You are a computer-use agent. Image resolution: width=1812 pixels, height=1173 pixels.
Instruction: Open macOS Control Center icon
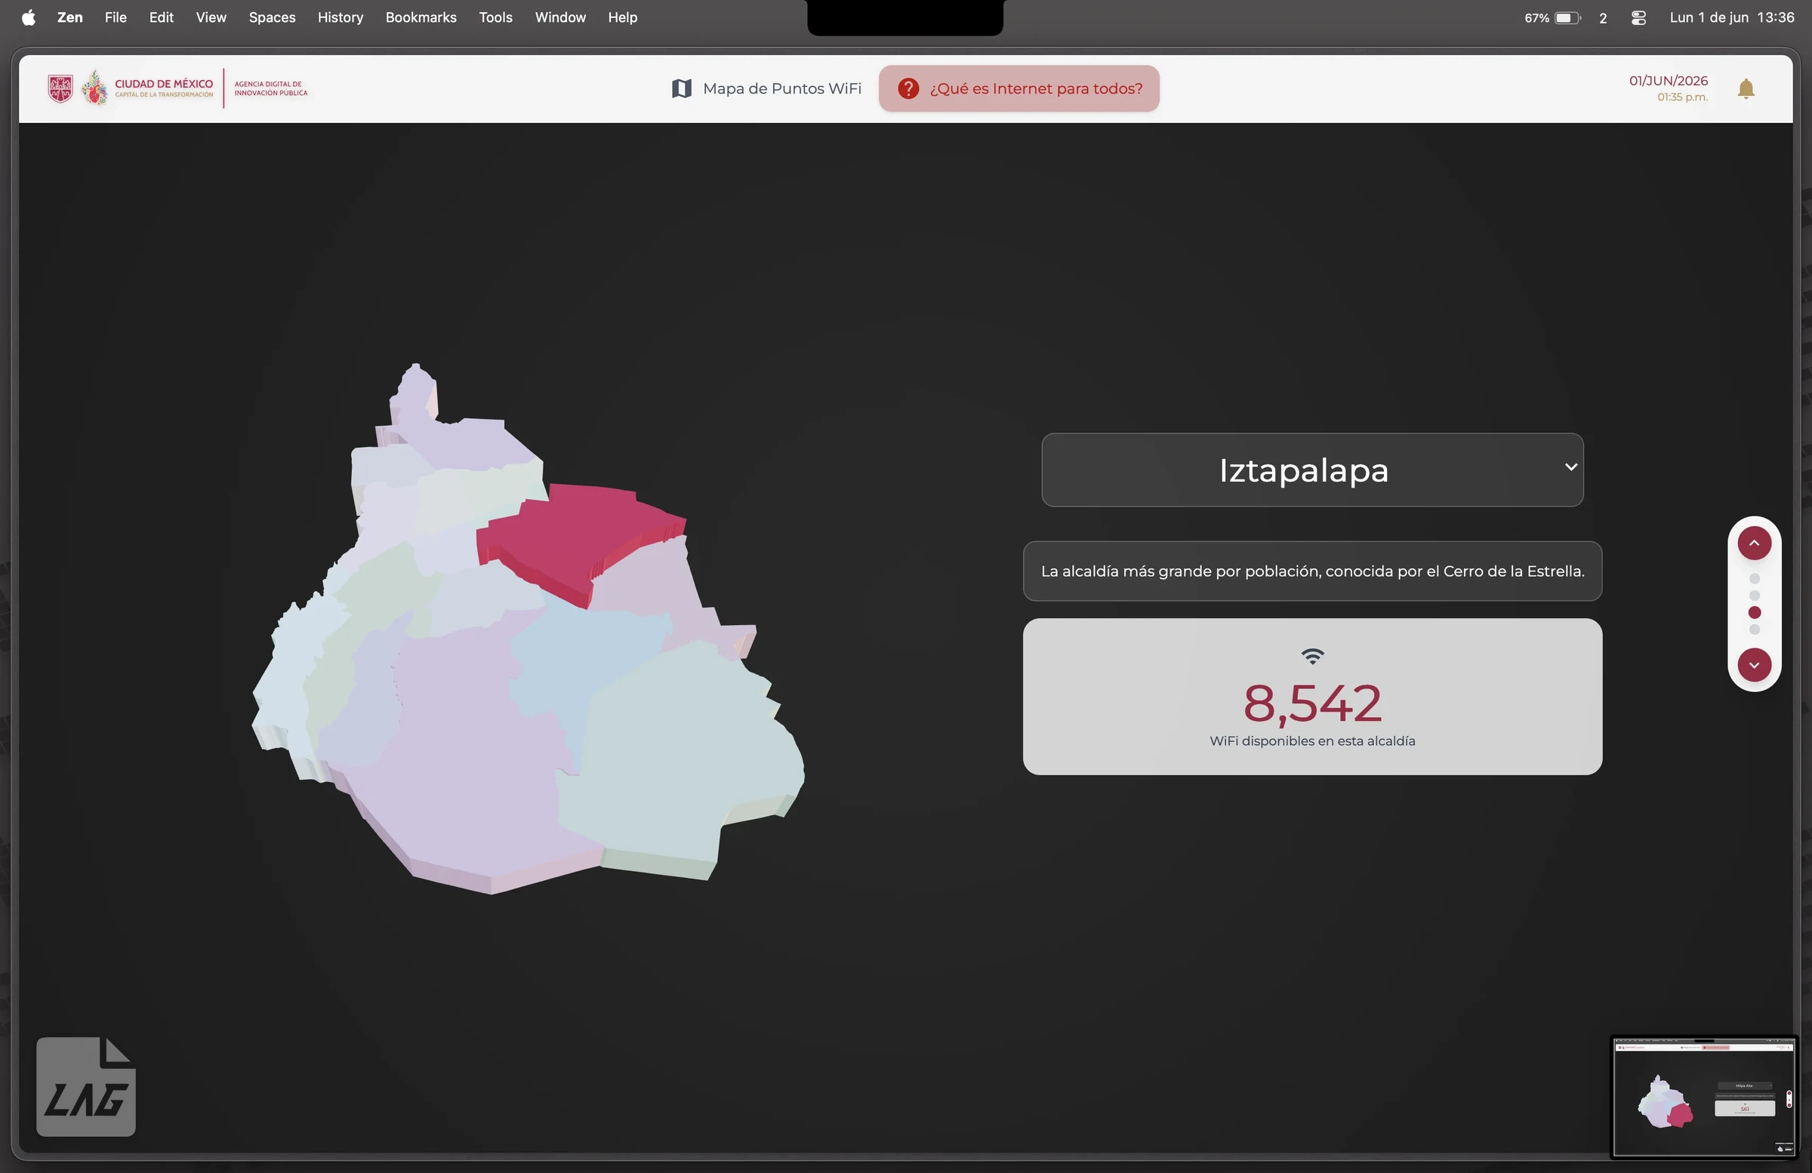(1638, 17)
